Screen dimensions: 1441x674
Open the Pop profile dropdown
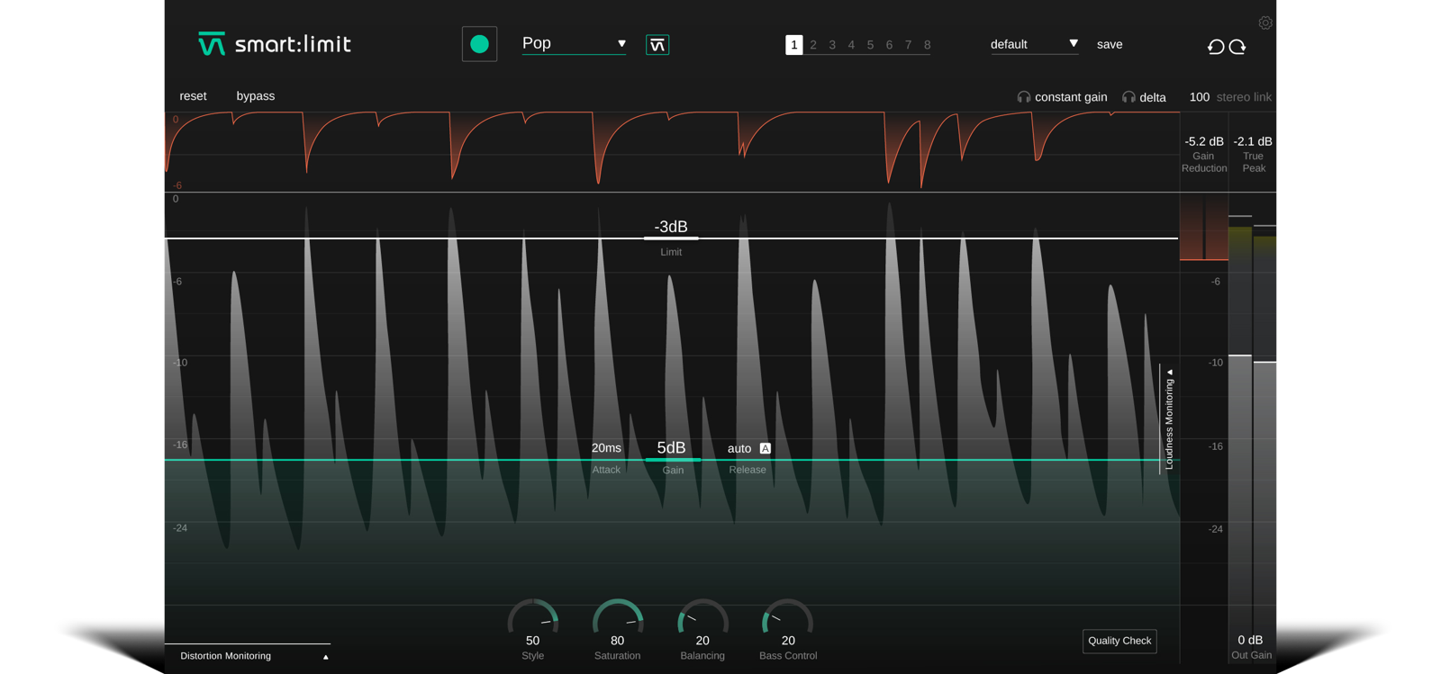click(x=574, y=43)
